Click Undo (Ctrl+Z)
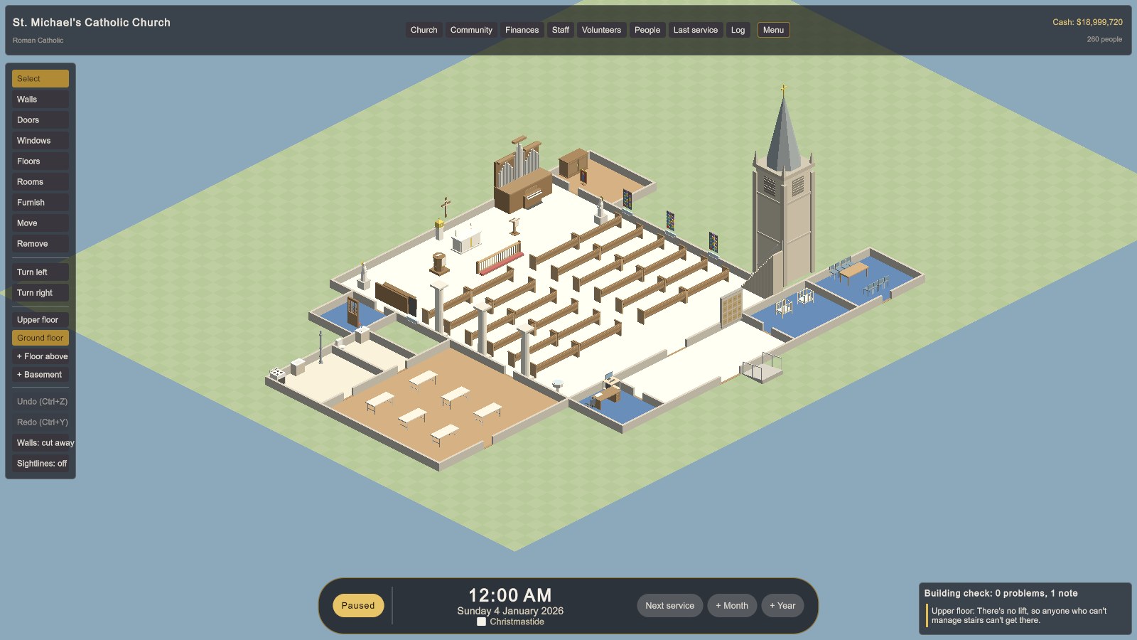This screenshot has width=1137, height=640. (41, 402)
